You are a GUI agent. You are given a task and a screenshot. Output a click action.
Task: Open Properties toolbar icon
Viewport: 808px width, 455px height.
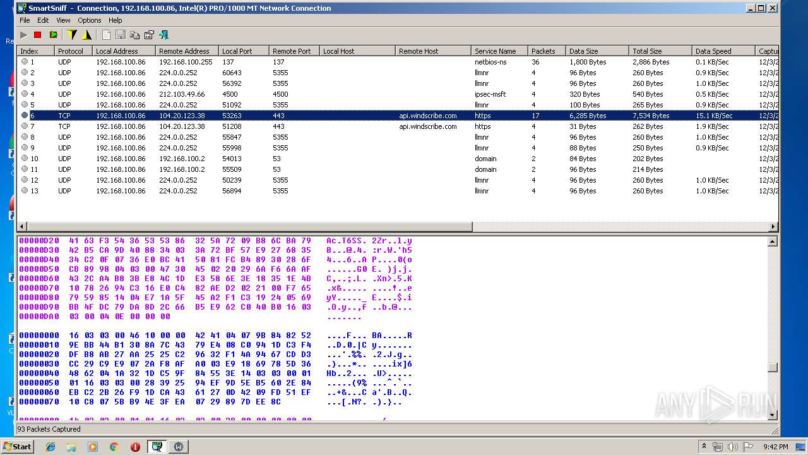click(x=149, y=35)
